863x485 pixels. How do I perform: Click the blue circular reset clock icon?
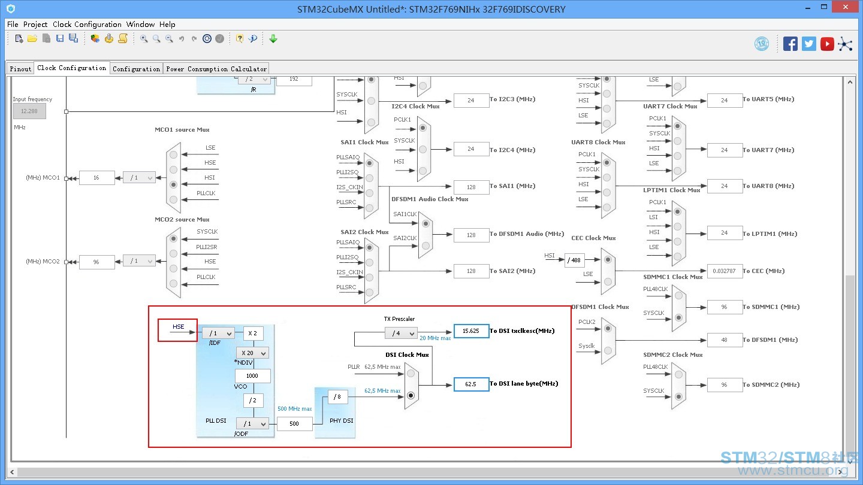tap(207, 39)
